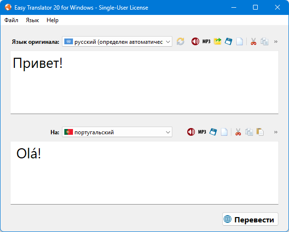289x232 pixels.
Task: Open the Файл menu
Action: pos(11,20)
